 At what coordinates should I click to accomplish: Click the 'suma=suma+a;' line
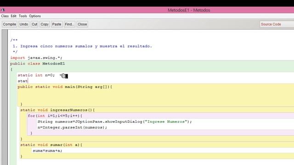(47, 151)
